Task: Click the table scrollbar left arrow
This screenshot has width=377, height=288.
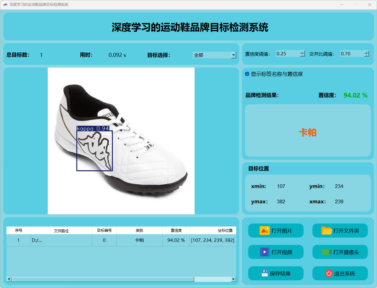Action: tap(9, 279)
